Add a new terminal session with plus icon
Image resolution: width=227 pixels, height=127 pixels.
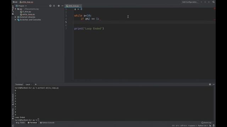point(35,85)
